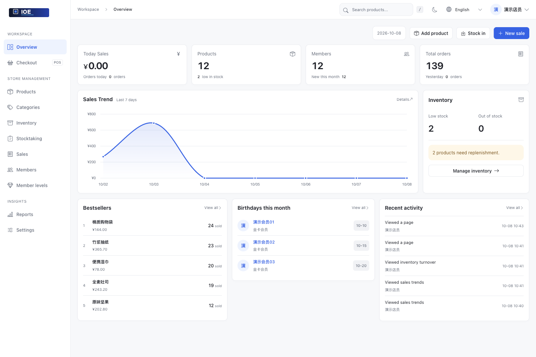Click the 2 products need replenishment notice
The width and height of the screenshot is (536, 357).
click(x=476, y=153)
